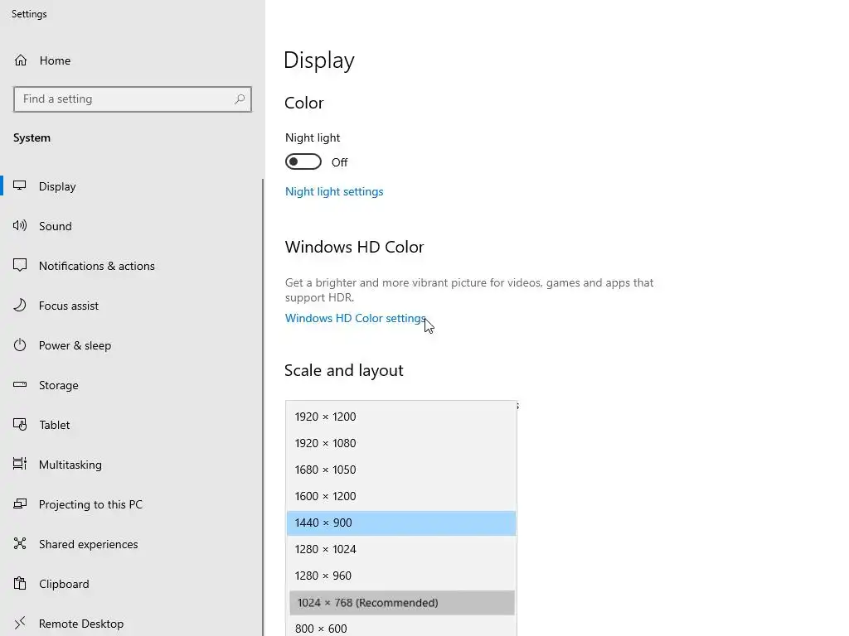The image size is (849, 636).
Task: Open Windows HD Color settings link
Action: pos(356,318)
